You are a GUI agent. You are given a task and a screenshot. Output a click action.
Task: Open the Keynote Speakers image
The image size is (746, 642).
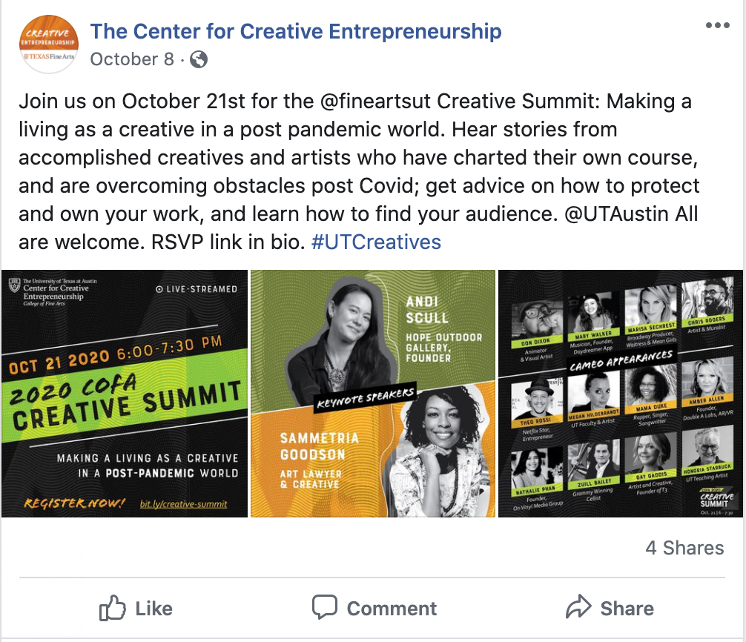click(373, 394)
